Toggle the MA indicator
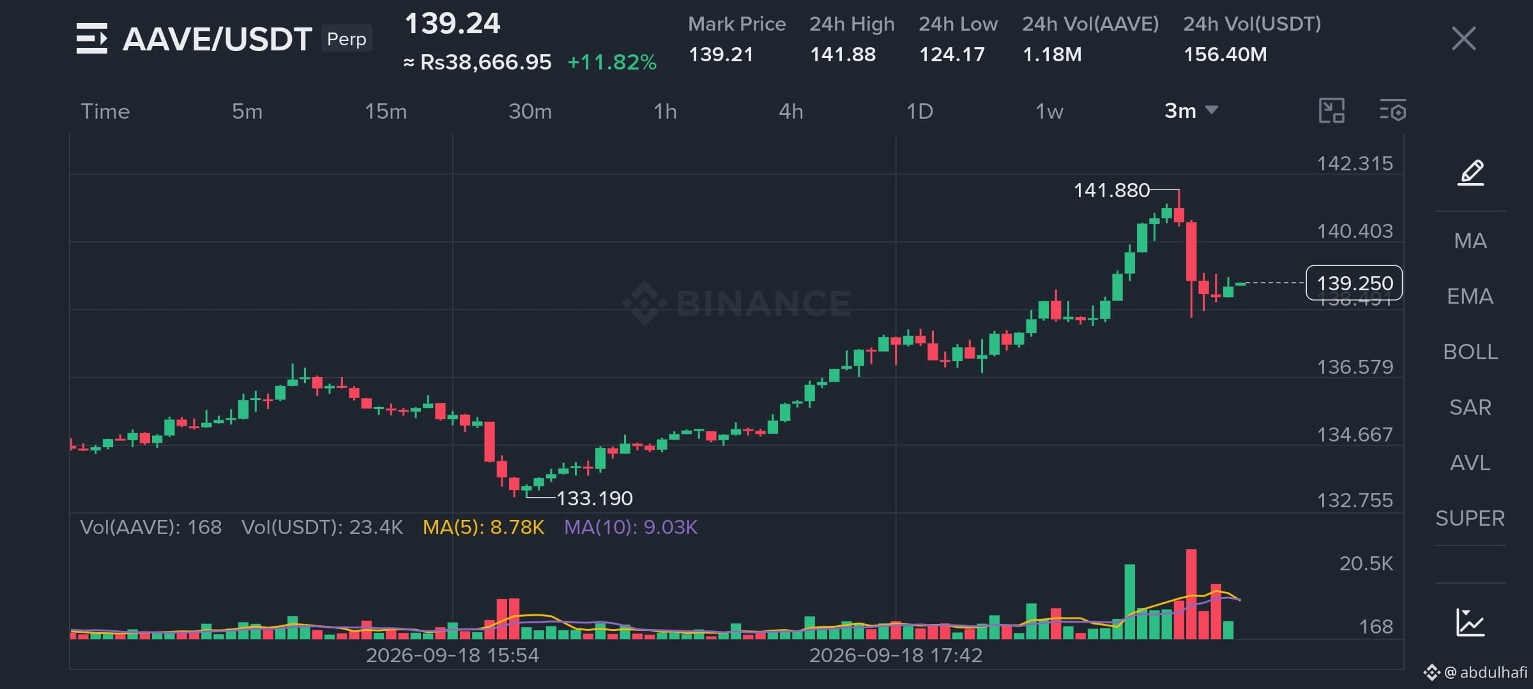This screenshot has width=1533, height=689. pos(1470,241)
